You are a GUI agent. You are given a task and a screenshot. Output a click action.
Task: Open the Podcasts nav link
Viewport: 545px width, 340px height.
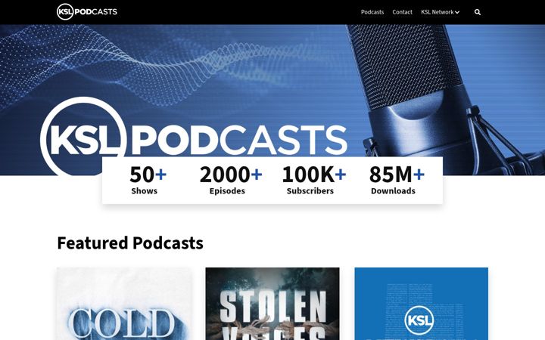372,12
